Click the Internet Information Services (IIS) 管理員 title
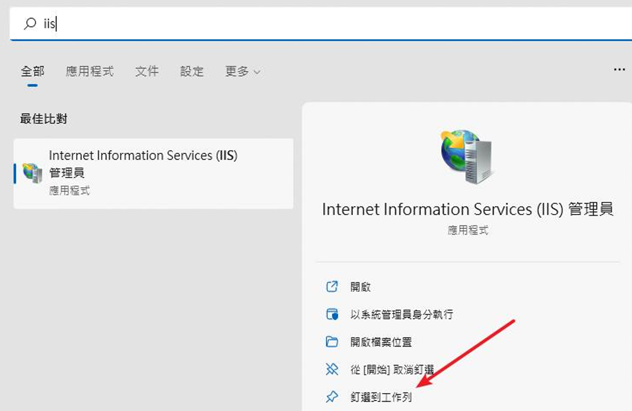Image resolution: width=632 pixels, height=411 pixels. (x=467, y=209)
